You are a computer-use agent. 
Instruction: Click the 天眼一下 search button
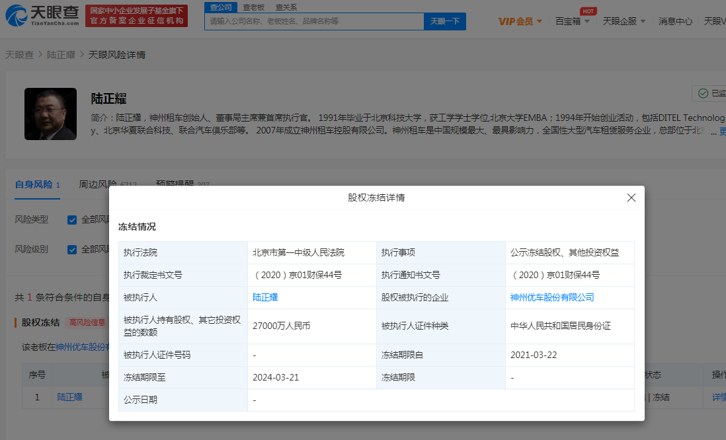(x=445, y=21)
